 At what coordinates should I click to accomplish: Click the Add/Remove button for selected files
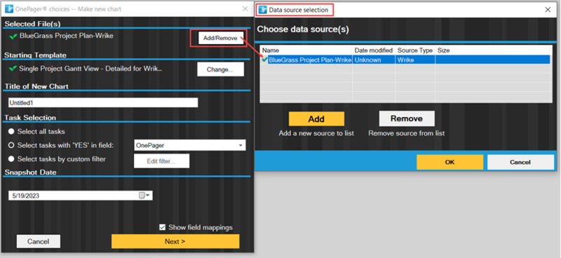tap(220, 38)
